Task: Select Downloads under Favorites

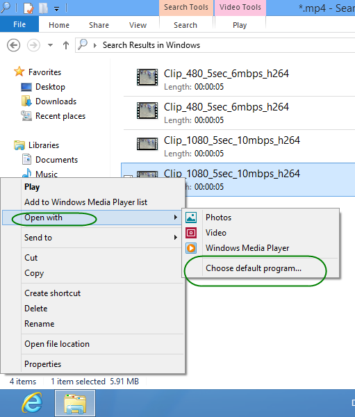Action: pos(56,101)
